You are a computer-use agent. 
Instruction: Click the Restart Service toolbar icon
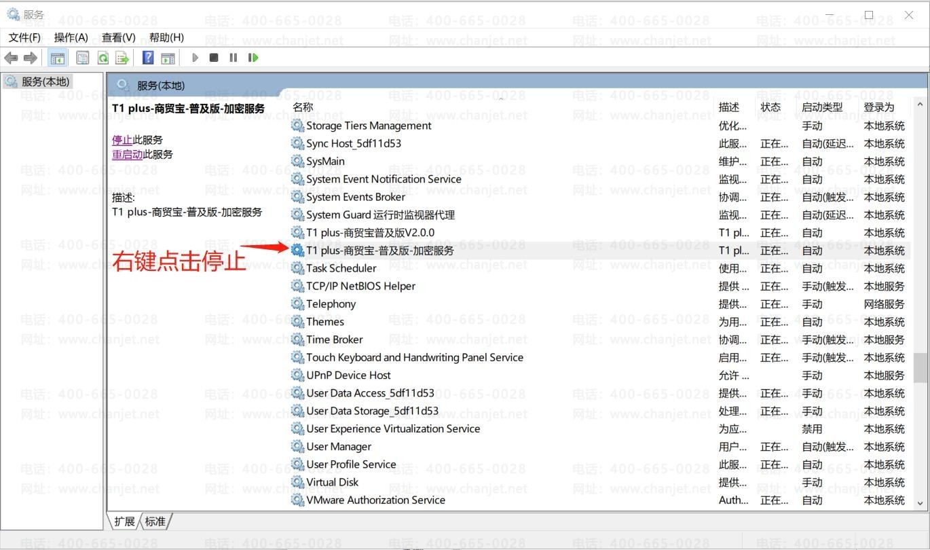click(253, 58)
